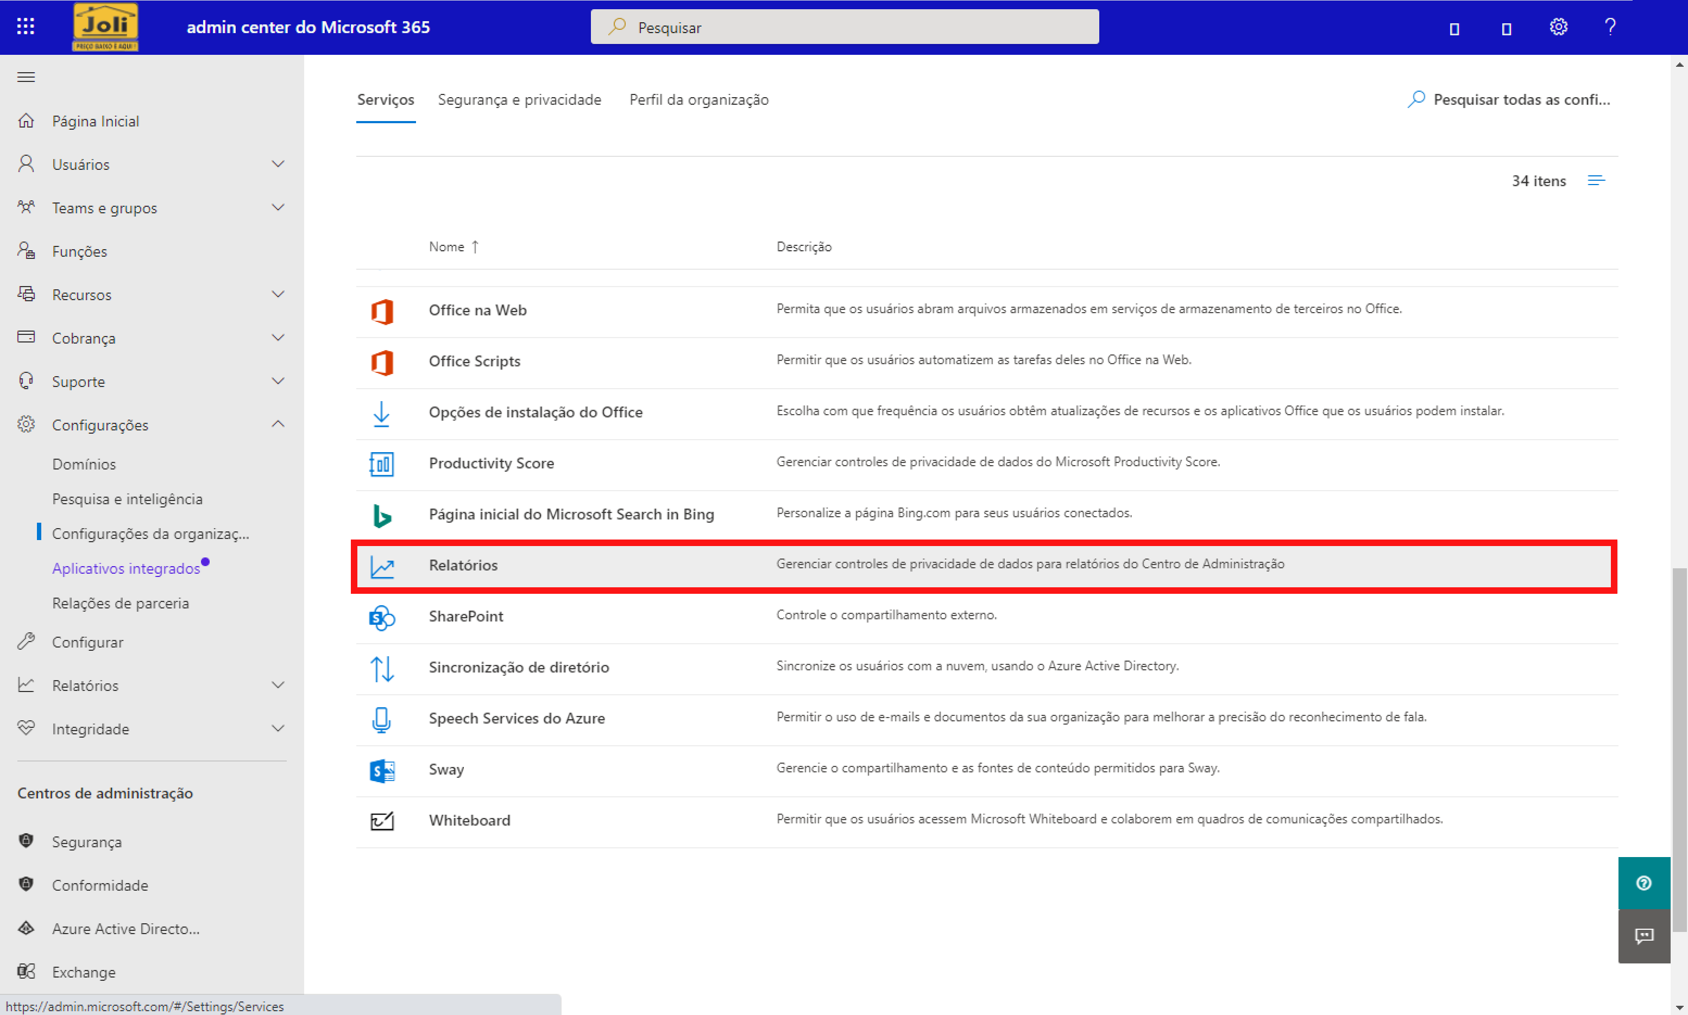Screen dimensions: 1688x1015
Task: Click the Sway service icon
Action: pyautogui.click(x=382, y=770)
